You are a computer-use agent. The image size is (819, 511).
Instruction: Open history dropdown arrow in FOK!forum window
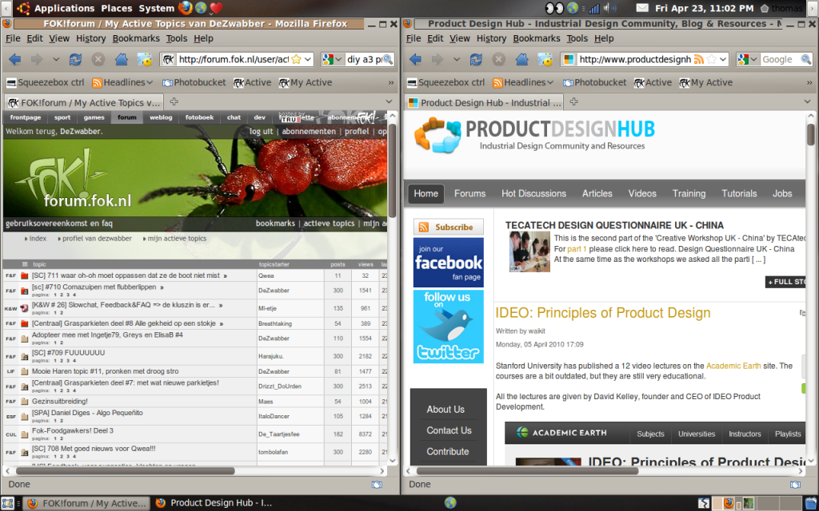(56, 59)
